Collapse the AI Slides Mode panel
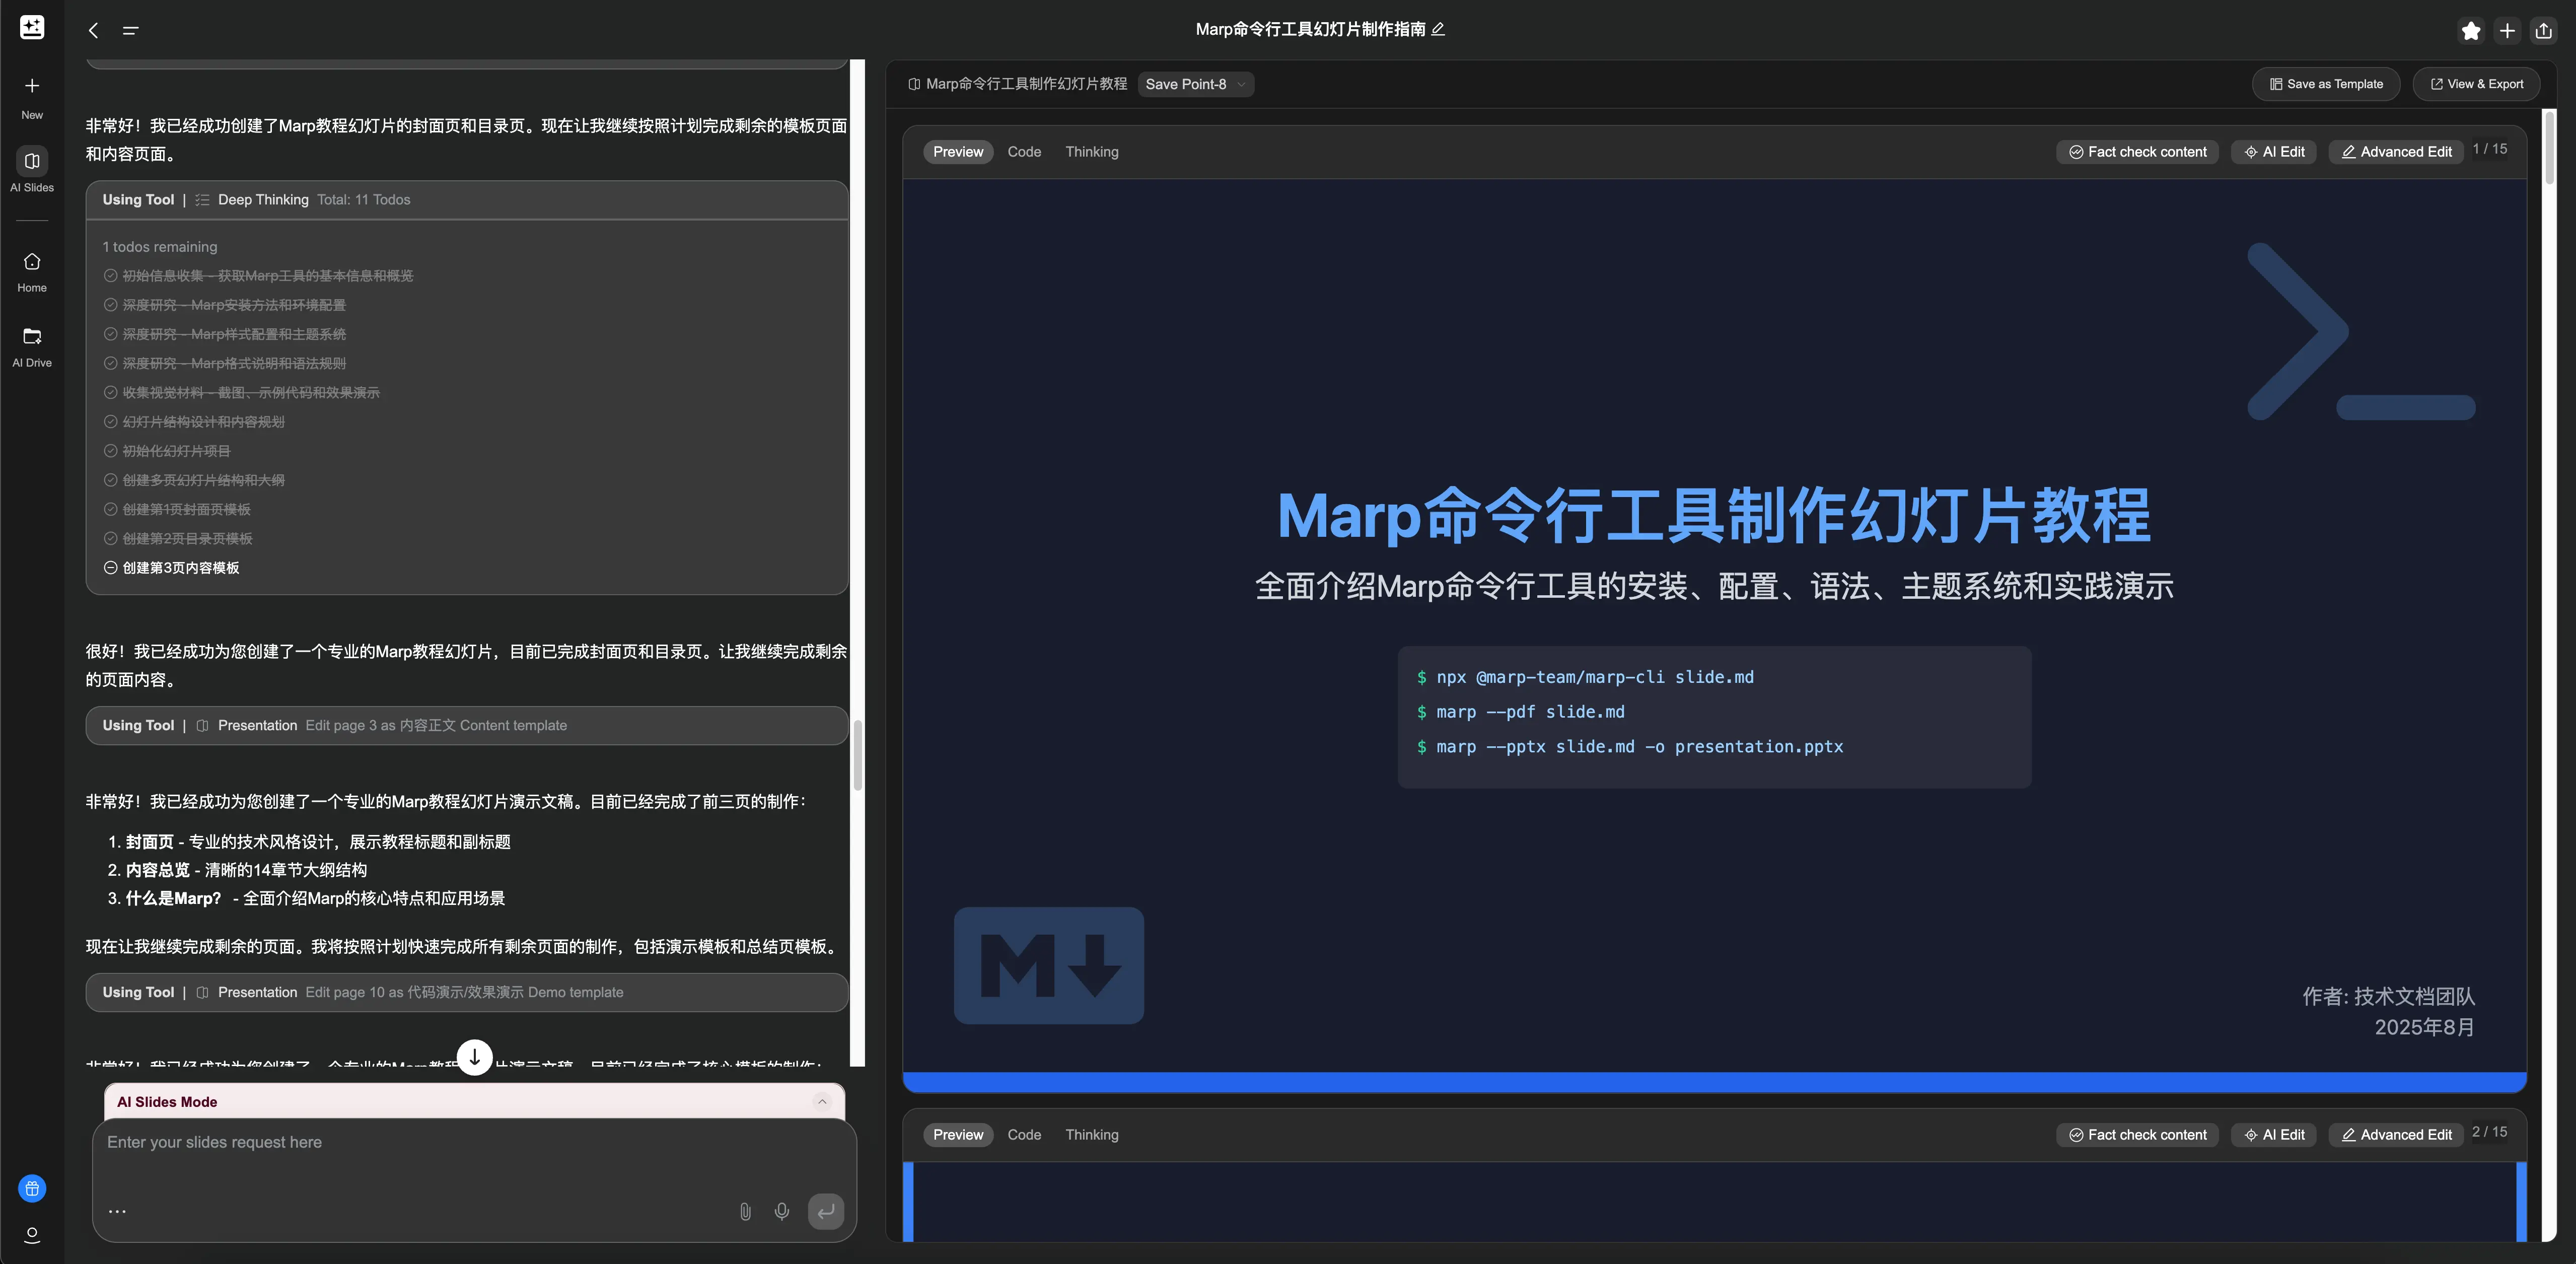 tap(822, 1101)
